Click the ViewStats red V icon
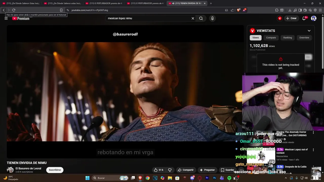Viewport: 324px width, 182px height. coord(280,18)
